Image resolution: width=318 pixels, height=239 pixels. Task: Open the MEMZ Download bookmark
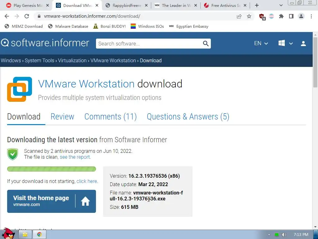(24, 26)
